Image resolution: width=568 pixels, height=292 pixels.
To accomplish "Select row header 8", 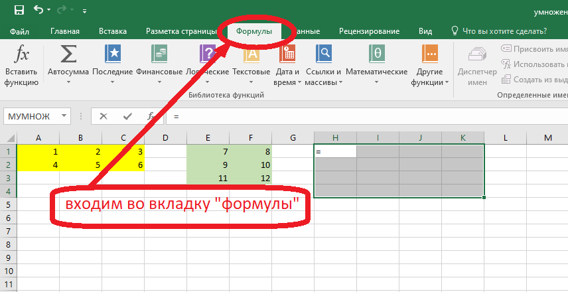I will point(9,244).
